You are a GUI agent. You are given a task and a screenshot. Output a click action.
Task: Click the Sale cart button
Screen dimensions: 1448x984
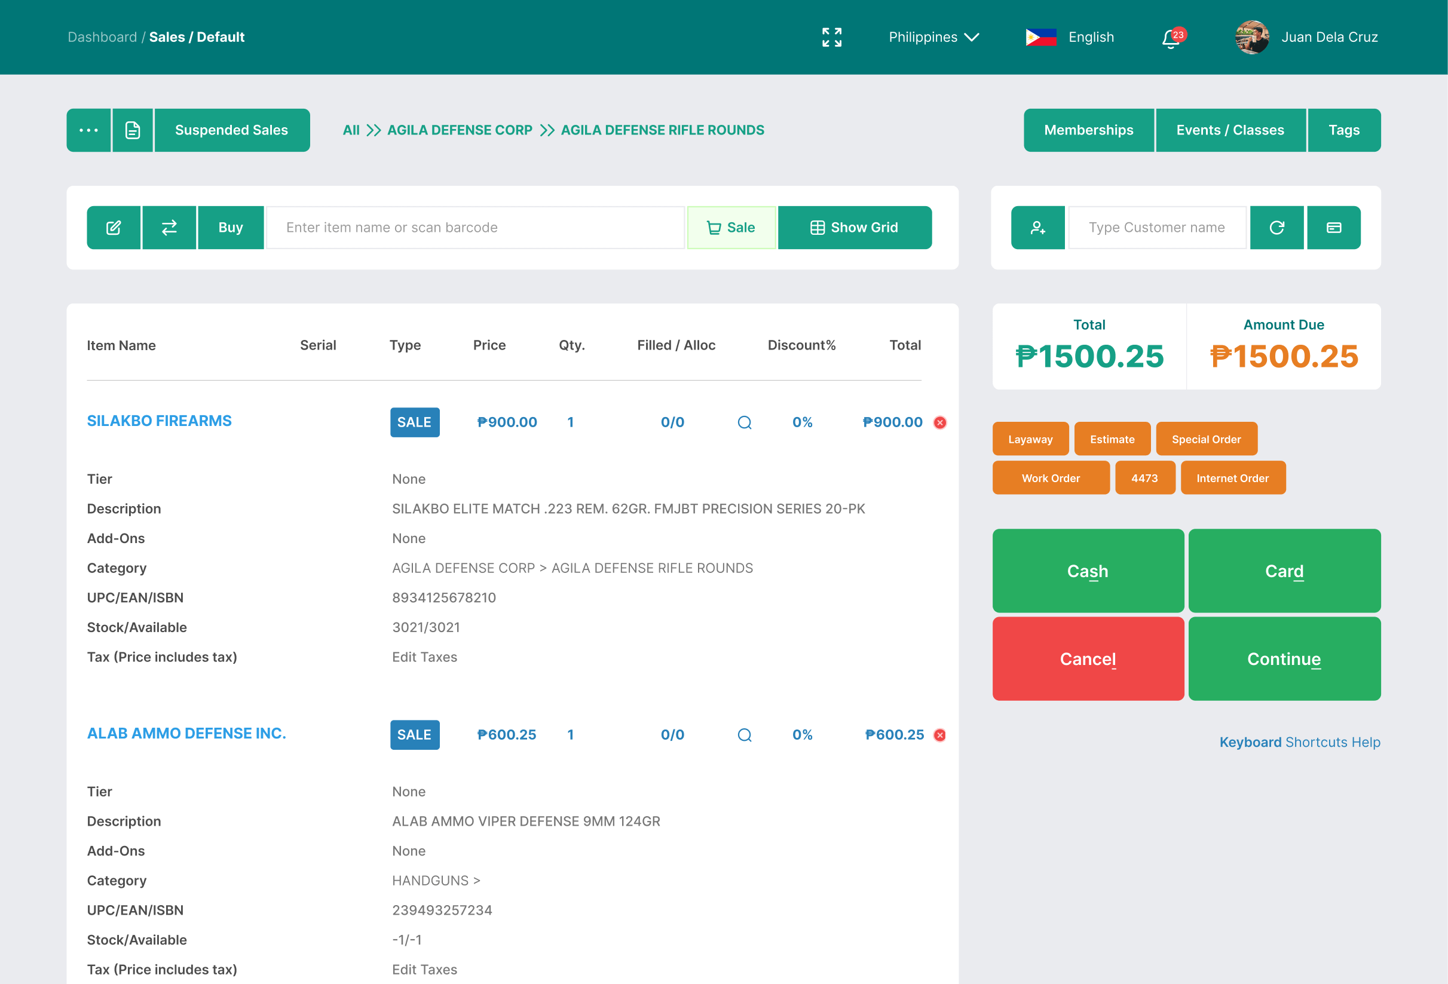point(731,228)
